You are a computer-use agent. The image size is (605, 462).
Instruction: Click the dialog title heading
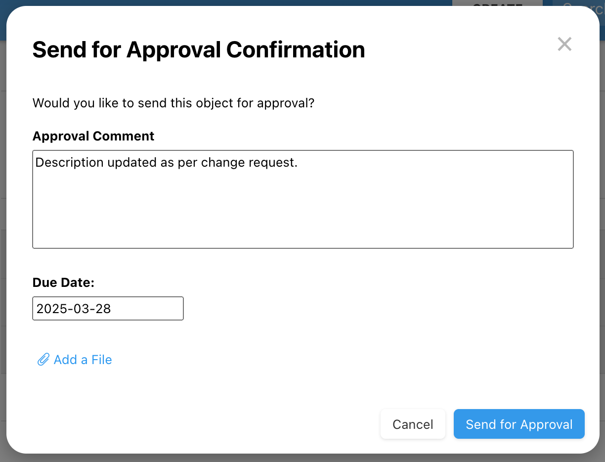click(x=198, y=50)
